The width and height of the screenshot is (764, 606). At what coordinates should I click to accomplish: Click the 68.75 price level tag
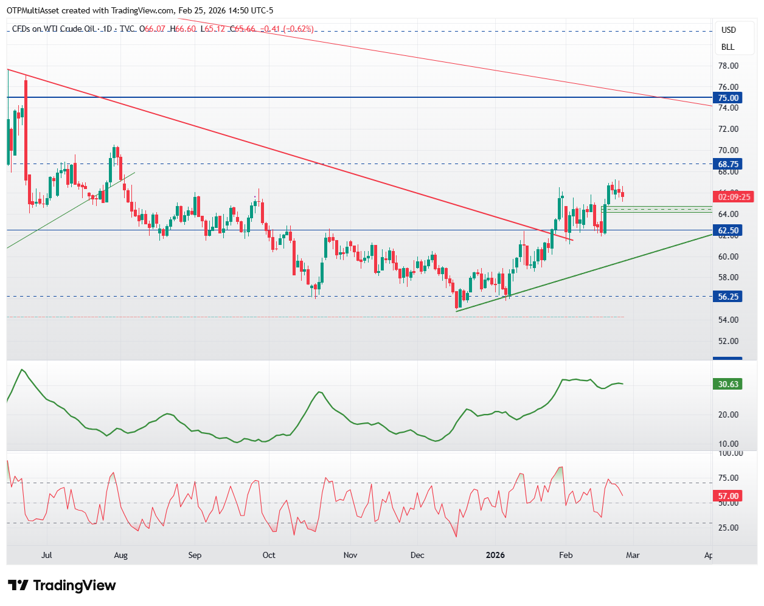(x=728, y=164)
